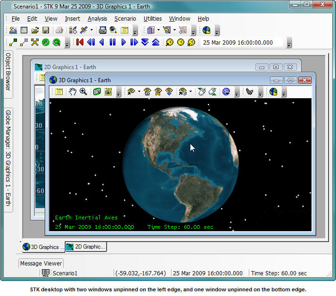Click the Home View house icon
This screenshot has width=336, height=296.
point(148,92)
